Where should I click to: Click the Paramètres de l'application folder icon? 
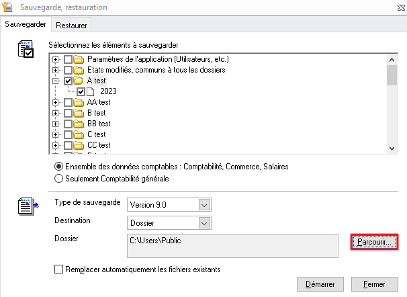pos(79,59)
